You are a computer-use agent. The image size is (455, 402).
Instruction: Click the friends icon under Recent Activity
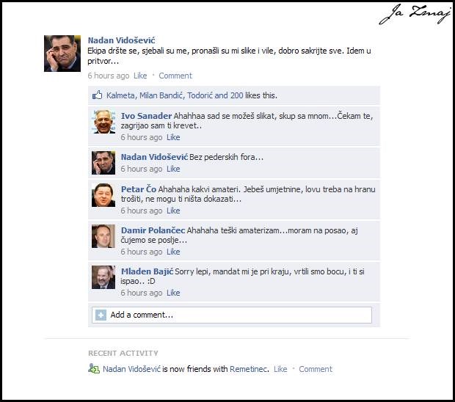pyautogui.click(x=94, y=368)
